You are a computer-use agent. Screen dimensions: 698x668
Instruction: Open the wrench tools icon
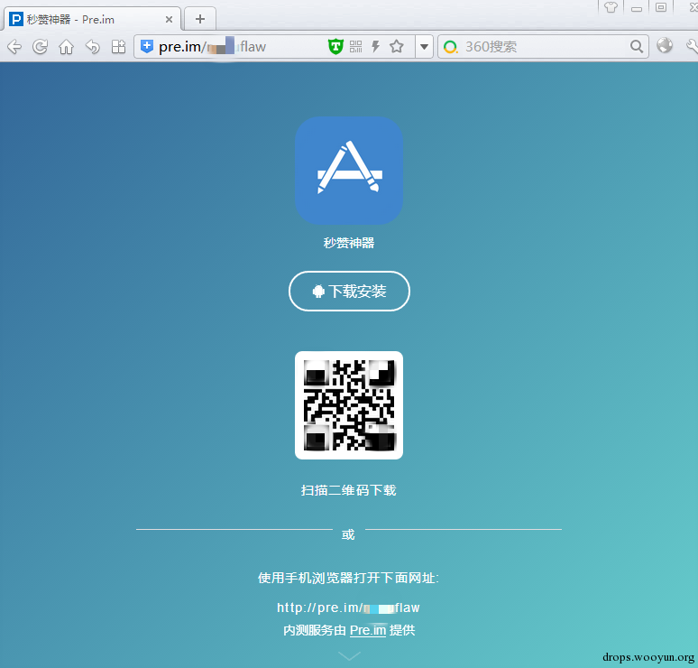point(692,46)
